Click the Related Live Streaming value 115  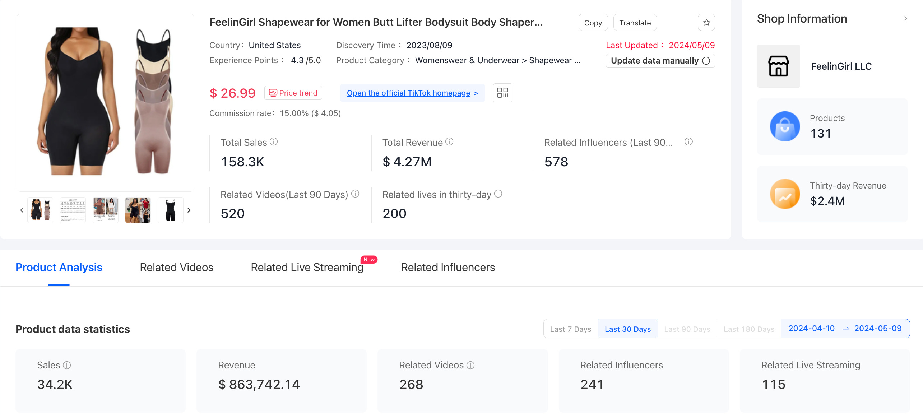coord(774,385)
